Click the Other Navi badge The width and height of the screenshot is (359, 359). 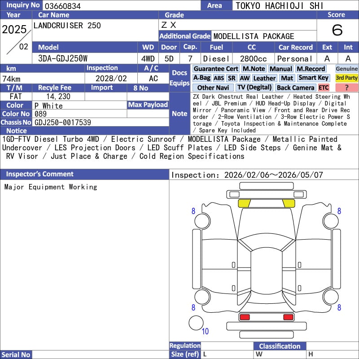point(213,88)
